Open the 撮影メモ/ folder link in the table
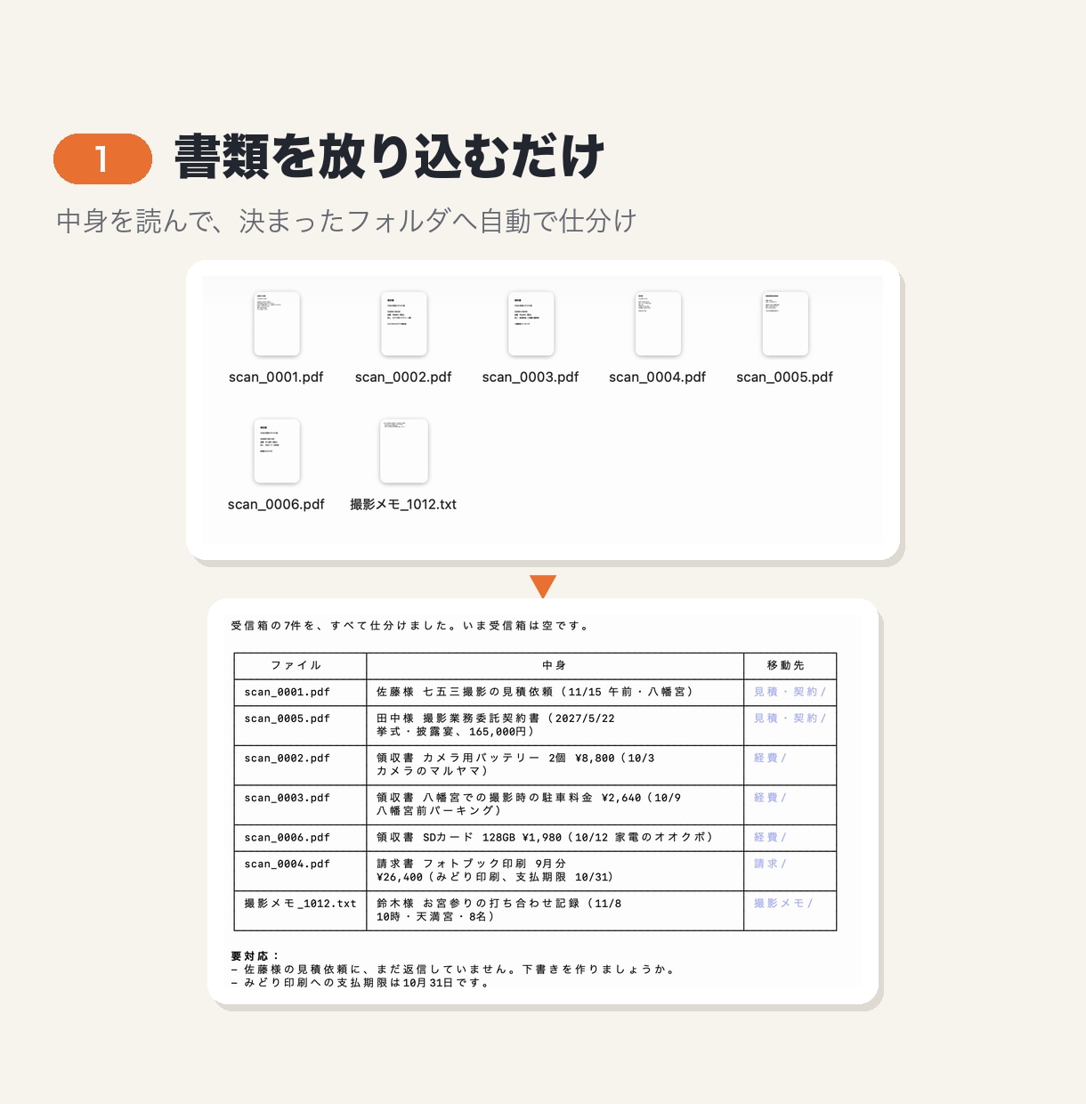Viewport: 1086px width, 1104px height. pyautogui.click(x=783, y=904)
